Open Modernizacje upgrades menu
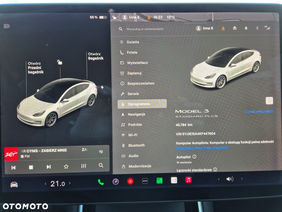The height and width of the screenshot is (212, 282). click(137, 166)
